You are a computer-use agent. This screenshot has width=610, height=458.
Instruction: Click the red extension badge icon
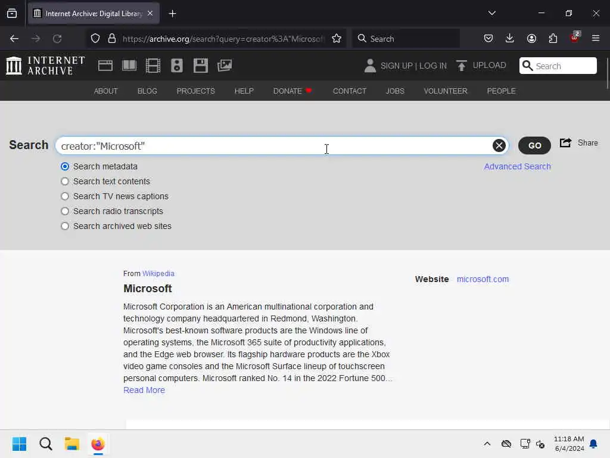[x=575, y=38]
